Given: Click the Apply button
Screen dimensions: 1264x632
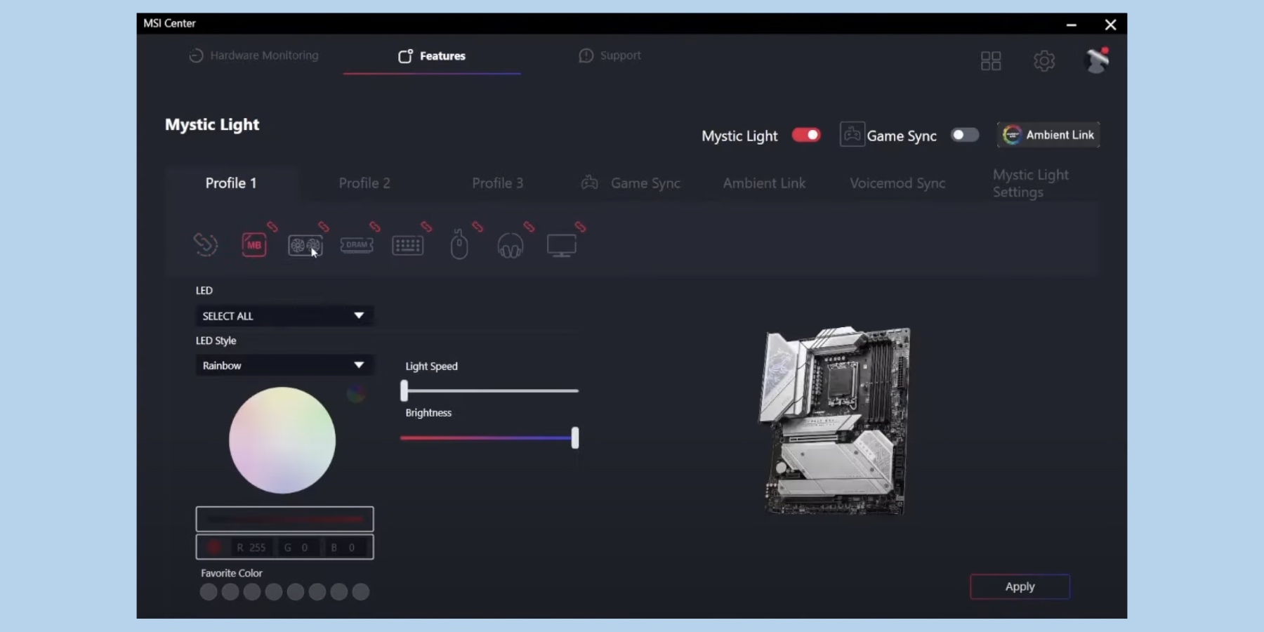Looking at the screenshot, I should pos(1020,586).
